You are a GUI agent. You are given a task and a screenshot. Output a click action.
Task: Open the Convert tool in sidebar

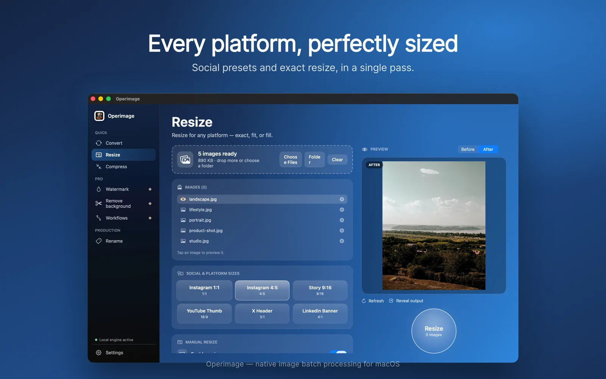click(x=123, y=143)
